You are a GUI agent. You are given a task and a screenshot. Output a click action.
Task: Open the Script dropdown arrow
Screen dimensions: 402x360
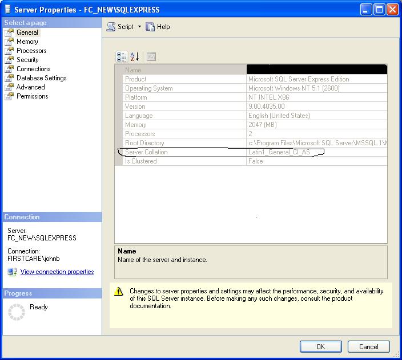pyautogui.click(x=139, y=27)
